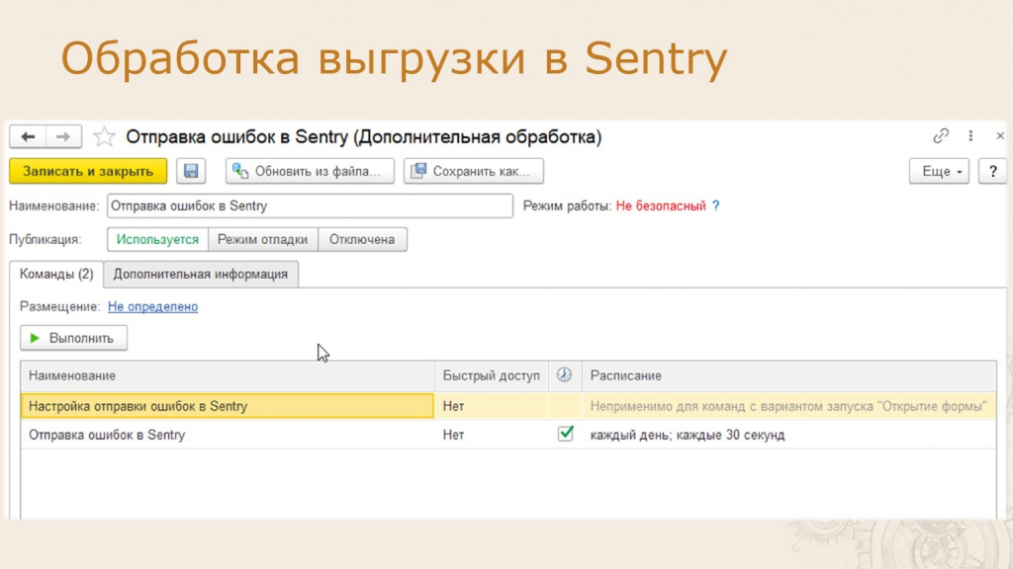Copy link via the chain link icon

pos(941,135)
